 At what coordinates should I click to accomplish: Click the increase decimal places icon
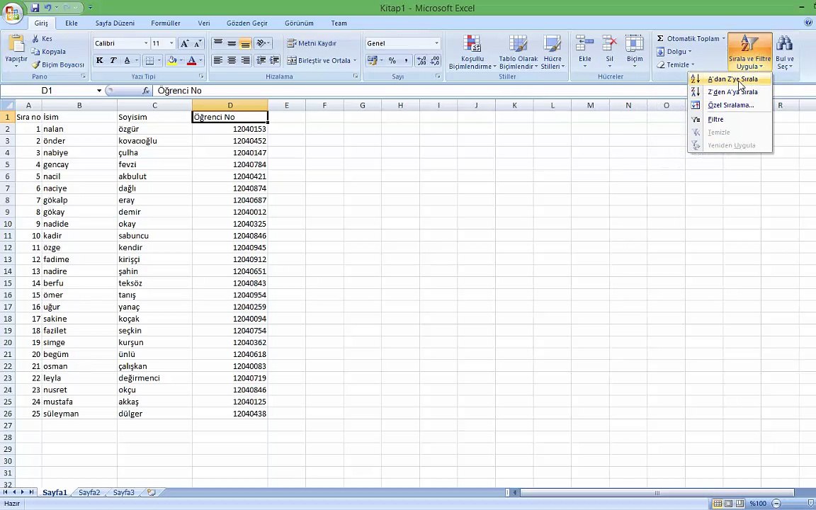421,60
